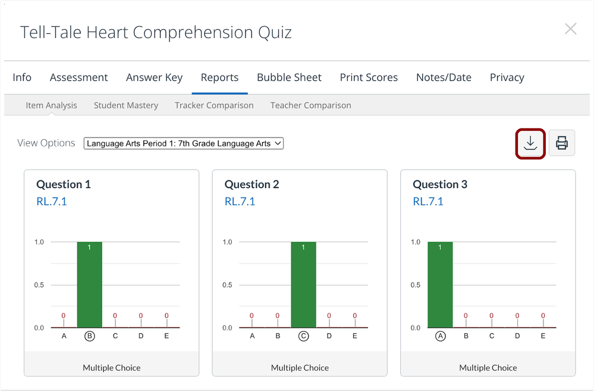The height and width of the screenshot is (391, 594).
Task: Follow the RL.7.1 link in Question 3
Action: (x=428, y=201)
